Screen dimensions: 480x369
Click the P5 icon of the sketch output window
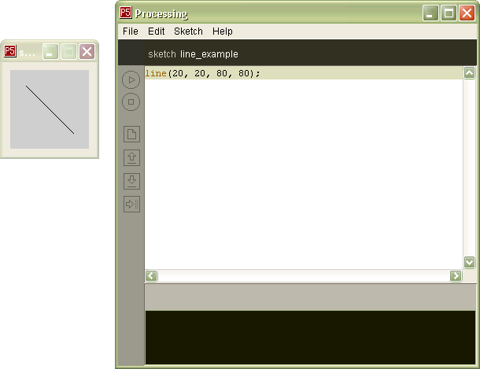click(10, 51)
